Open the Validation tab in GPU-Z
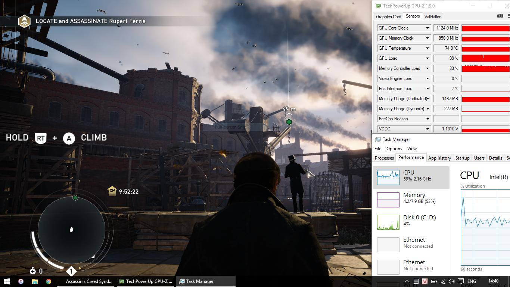 pos(433,17)
